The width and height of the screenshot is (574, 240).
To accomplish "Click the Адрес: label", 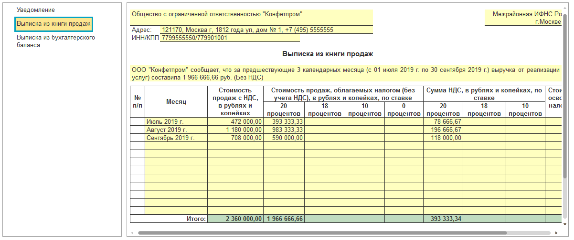I will point(141,30).
